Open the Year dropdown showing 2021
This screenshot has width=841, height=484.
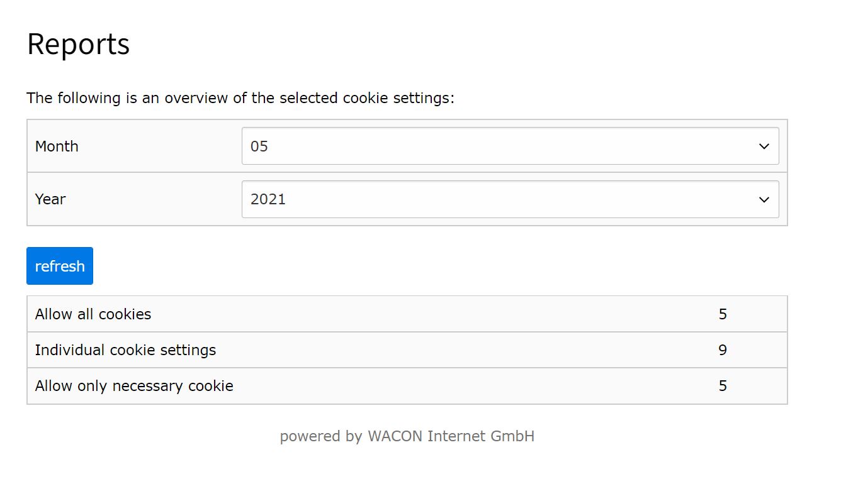(x=510, y=199)
